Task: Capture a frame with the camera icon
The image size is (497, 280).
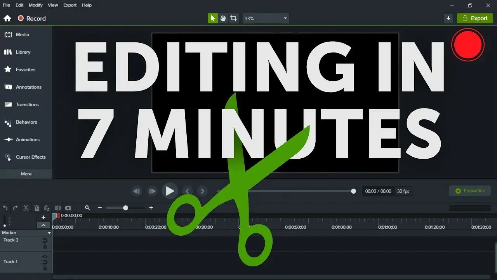Action: pyautogui.click(x=68, y=208)
